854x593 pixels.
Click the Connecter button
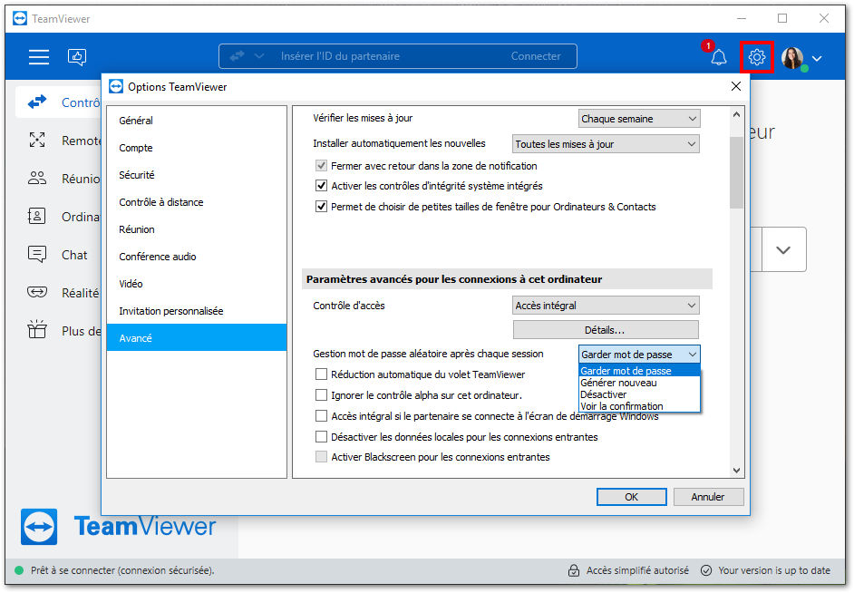pos(536,56)
